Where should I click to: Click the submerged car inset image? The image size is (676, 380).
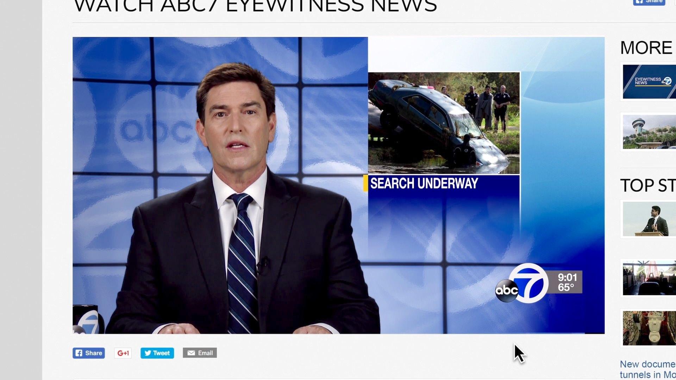click(x=444, y=123)
